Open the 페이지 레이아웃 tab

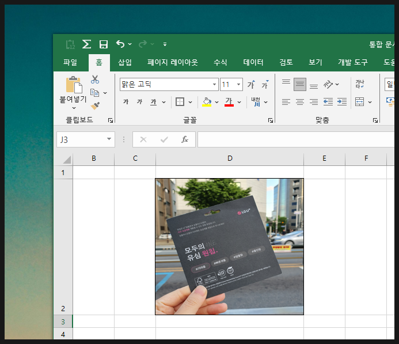coord(172,62)
